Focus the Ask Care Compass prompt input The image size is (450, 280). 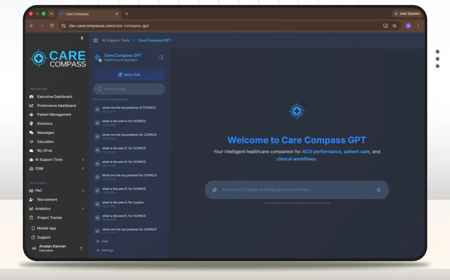297,190
